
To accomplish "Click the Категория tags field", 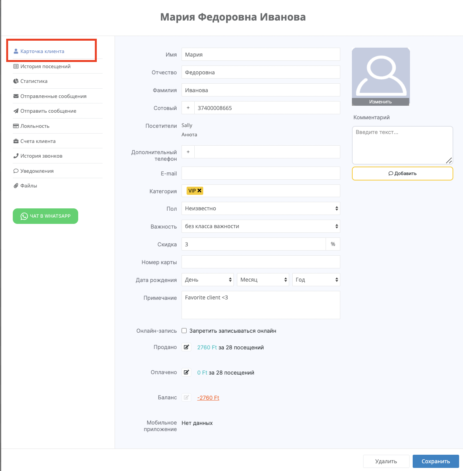I will coord(261,191).
